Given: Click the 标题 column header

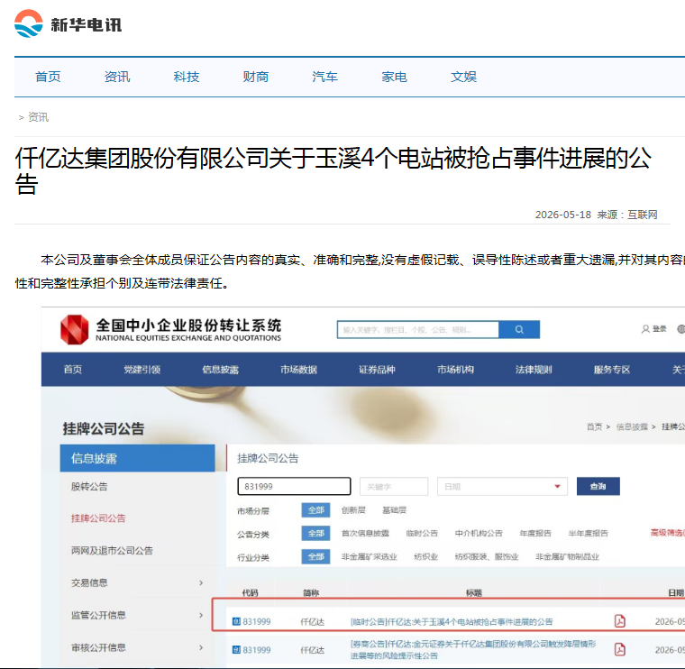Looking at the screenshot, I should tap(474, 592).
